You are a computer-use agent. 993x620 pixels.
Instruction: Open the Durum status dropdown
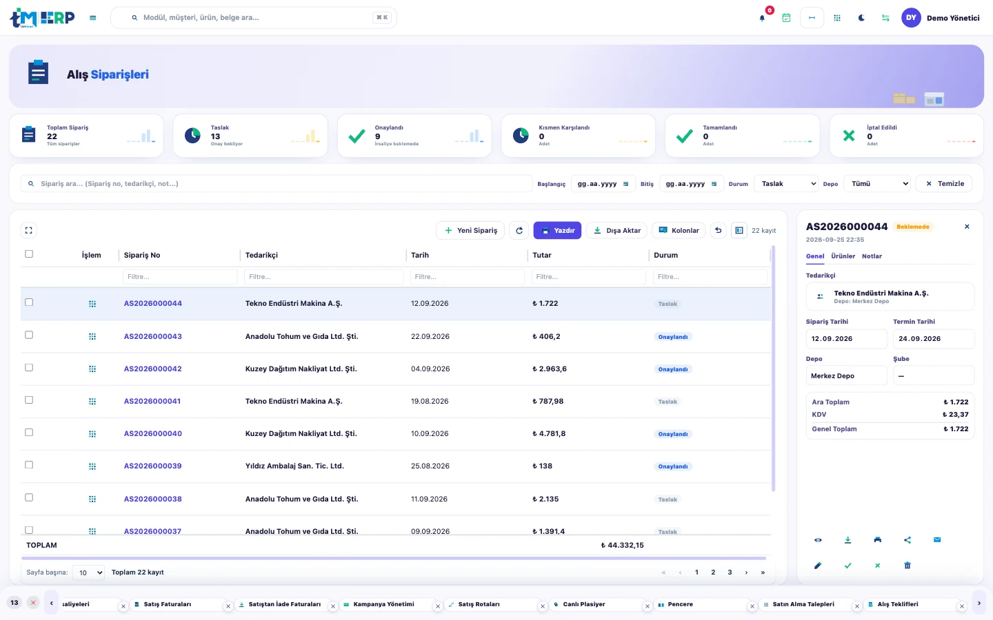[786, 184]
